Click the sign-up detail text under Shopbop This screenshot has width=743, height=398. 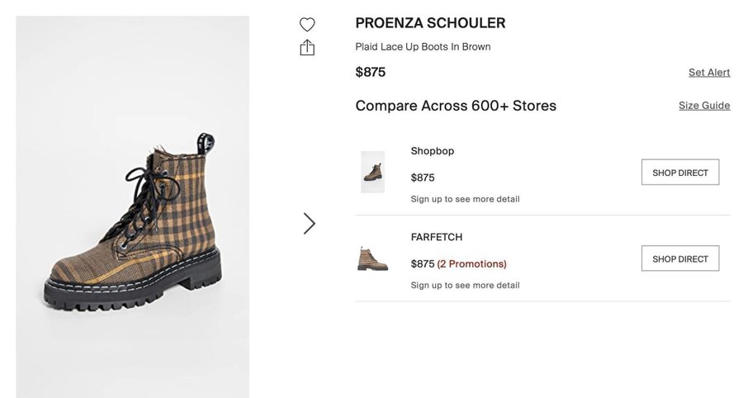(x=465, y=199)
